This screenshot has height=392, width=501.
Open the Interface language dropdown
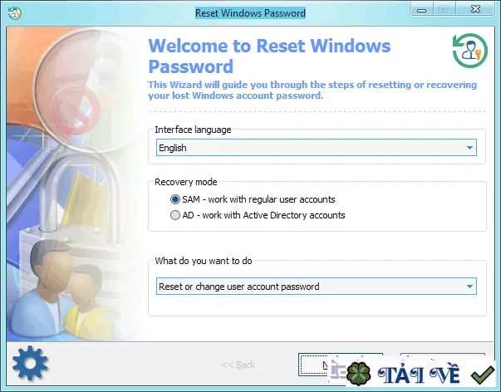(317, 148)
